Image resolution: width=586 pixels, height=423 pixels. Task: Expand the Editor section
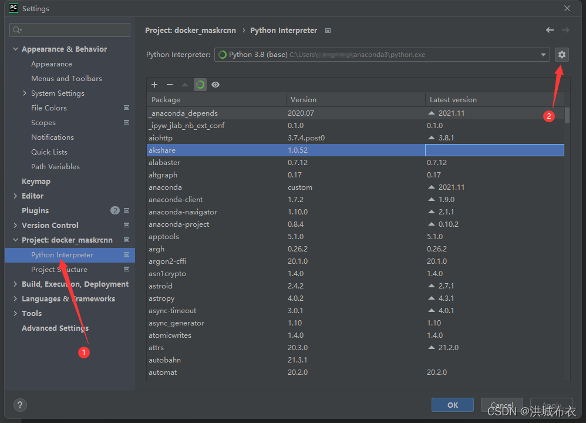point(15,196)
